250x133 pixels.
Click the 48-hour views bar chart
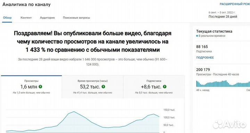click(x=223, y=84)
